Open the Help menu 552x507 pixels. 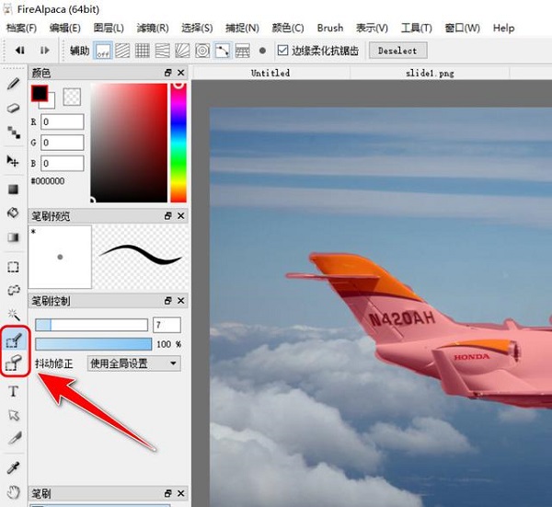[x=503, y=28]
